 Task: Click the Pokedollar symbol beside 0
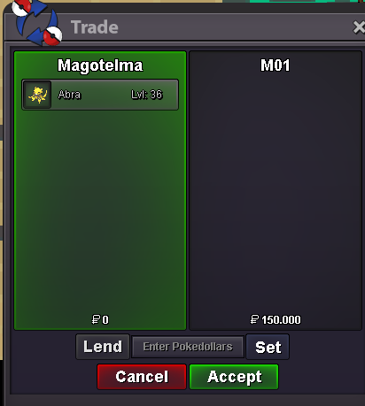tap(96, 319)
